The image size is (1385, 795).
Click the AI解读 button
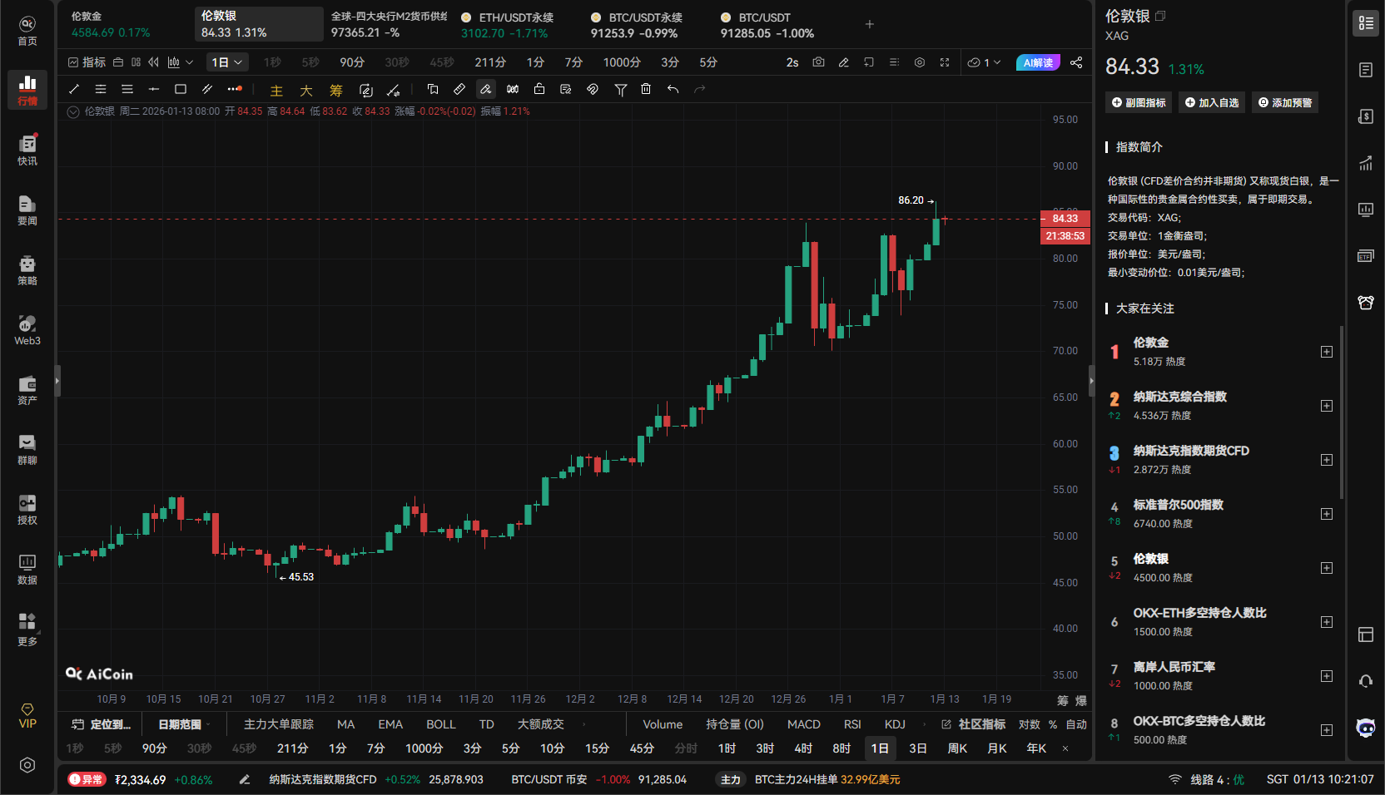pos(1038,62)
